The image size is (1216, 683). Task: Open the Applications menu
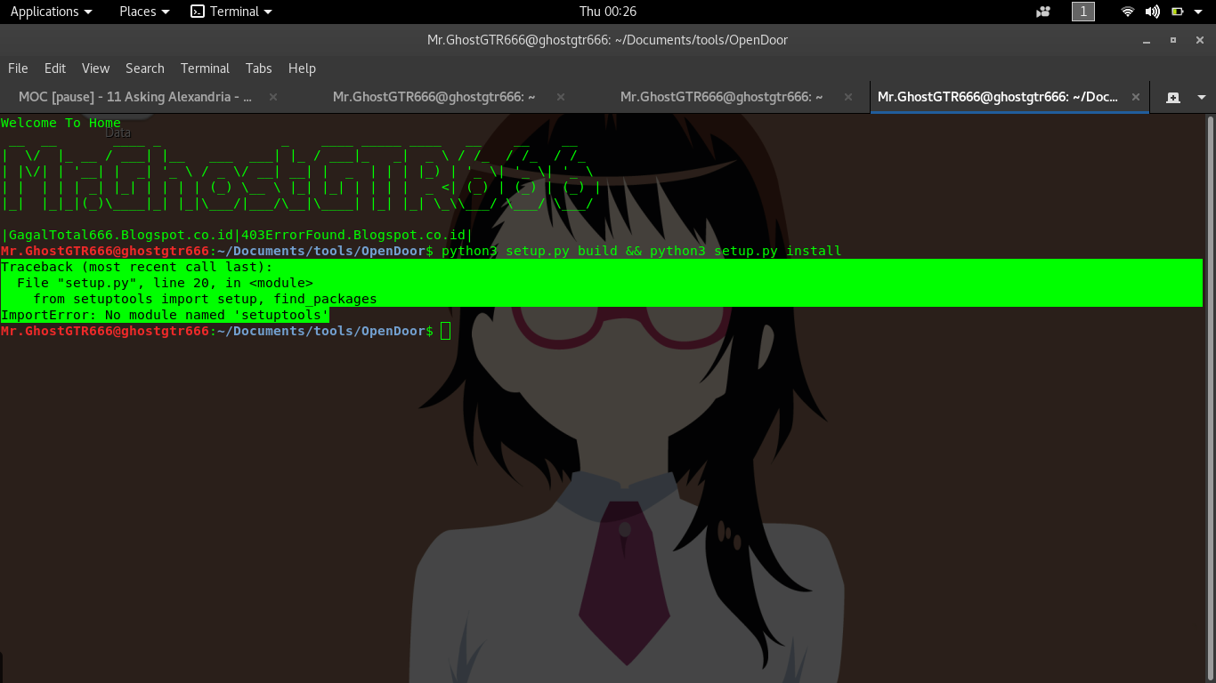(51, 12)
